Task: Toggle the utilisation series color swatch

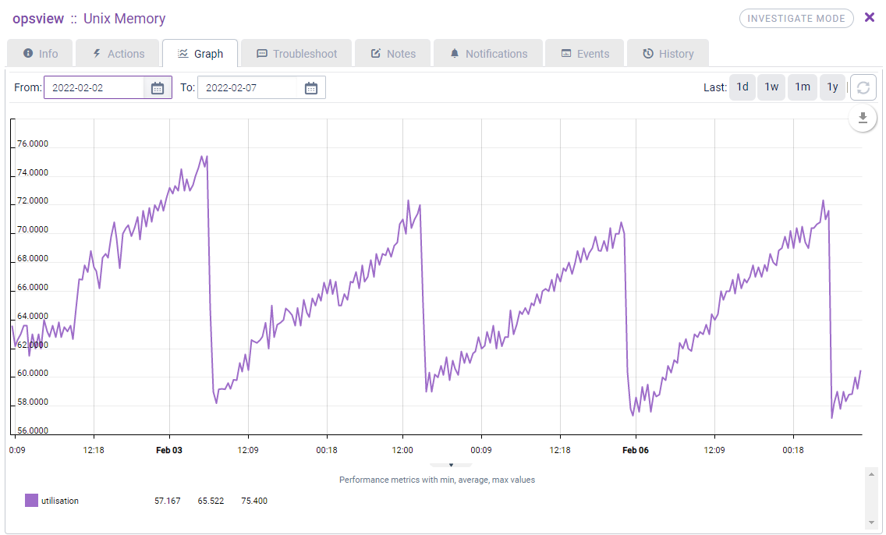Action: [31, 501]
